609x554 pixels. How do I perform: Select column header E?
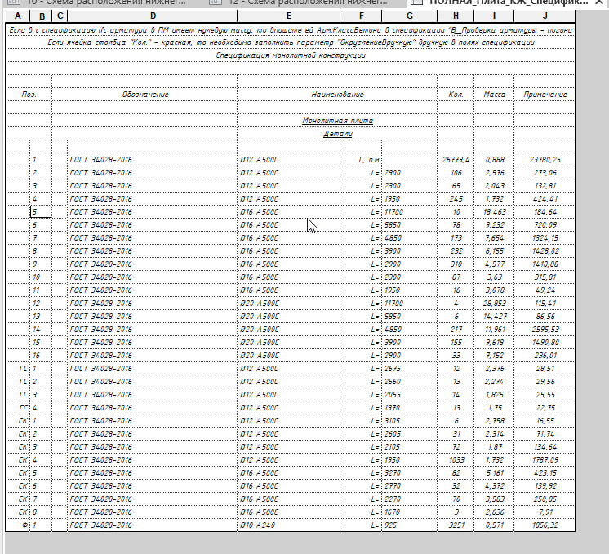[x=288, y=16]
